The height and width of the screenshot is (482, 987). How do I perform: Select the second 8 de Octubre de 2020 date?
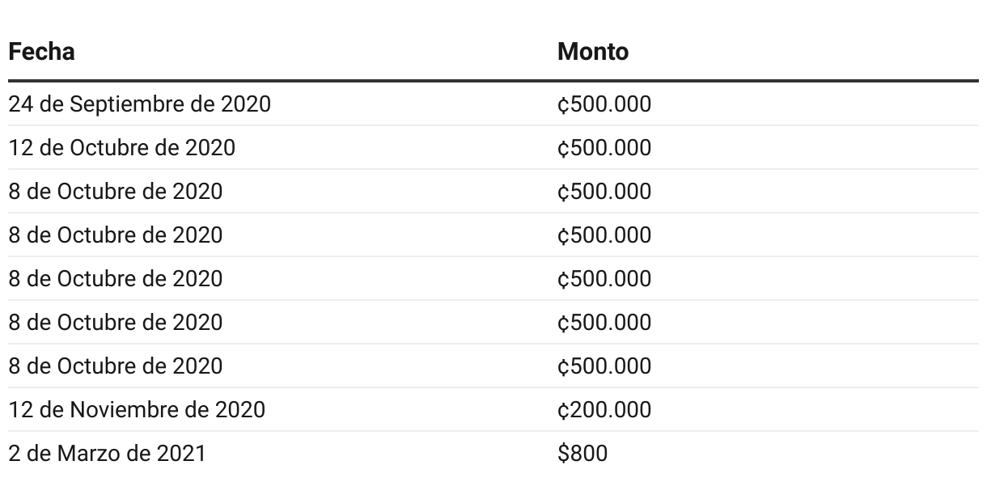pyautogui.click(x=115, y=235)
